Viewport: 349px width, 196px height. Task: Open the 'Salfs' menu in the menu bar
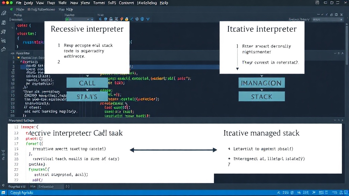pyautogui.click(x=112, y=3)
